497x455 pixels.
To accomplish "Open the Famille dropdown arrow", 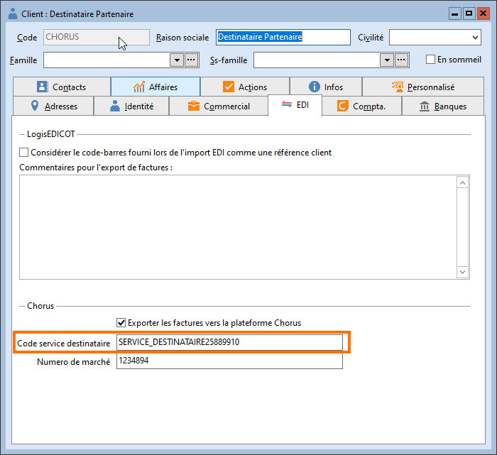I will click(177, 60).
